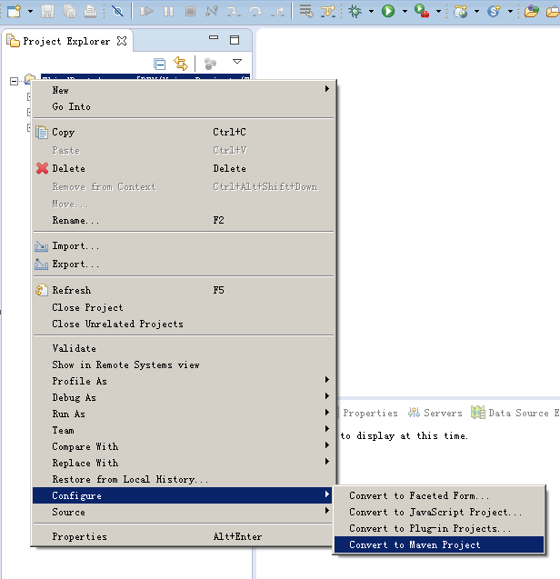Open the New submenu
Viewport: 560px width, 579px height.
pos(184,90)
